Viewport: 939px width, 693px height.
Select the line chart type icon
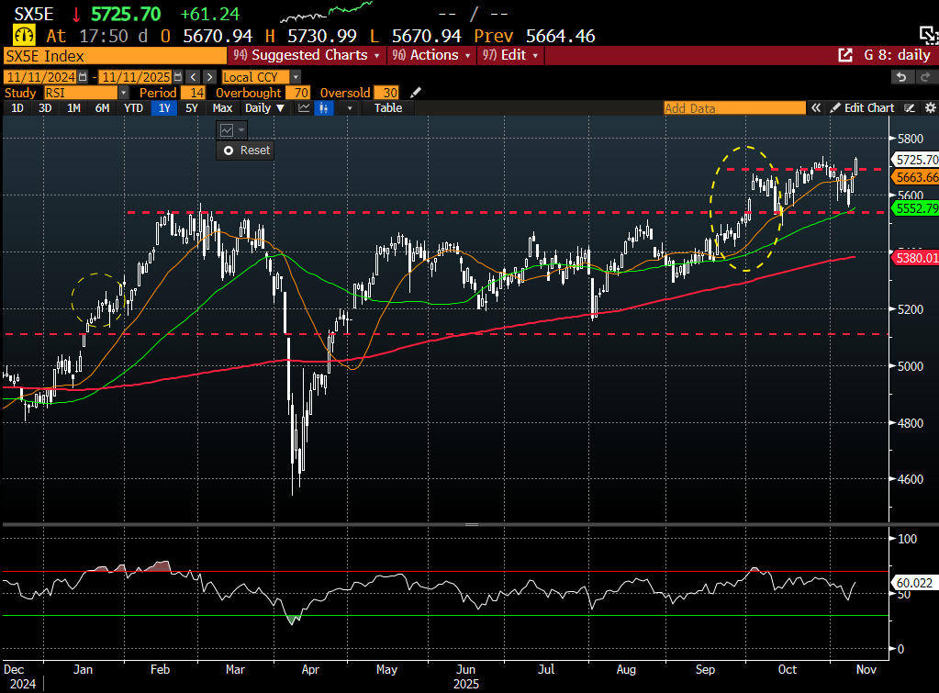point(305,108)
